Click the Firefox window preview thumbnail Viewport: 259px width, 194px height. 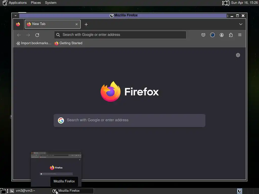56,169
